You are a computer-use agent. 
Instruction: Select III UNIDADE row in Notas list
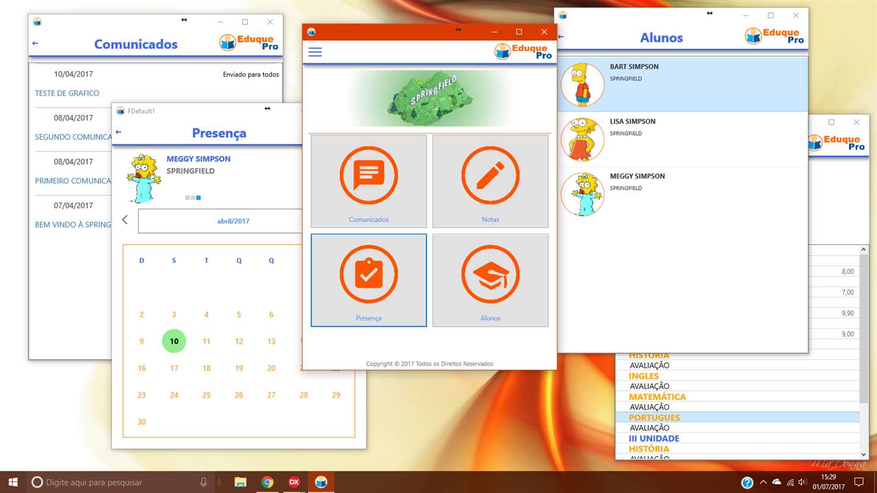tap(738, 438)
